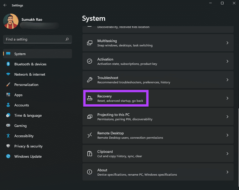
Task: Click the Bluetooth icon in sidebar
Action: point(8,64)
